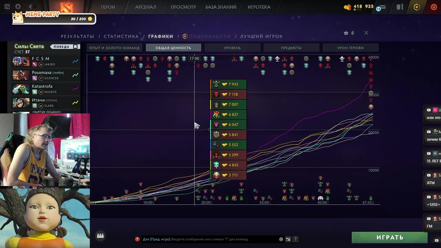
Task: Click the Silencer hero portrait for Posomaxa
Action: click(x=21, y=75)
